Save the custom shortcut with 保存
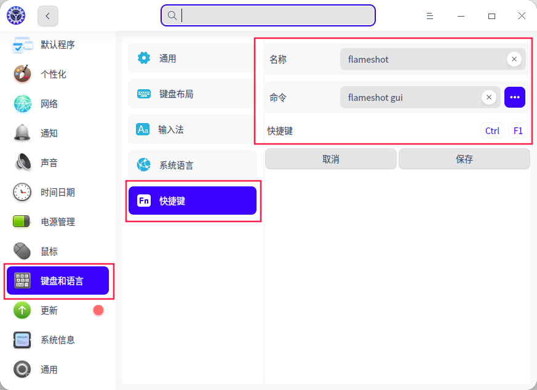 tap(464, 159)
